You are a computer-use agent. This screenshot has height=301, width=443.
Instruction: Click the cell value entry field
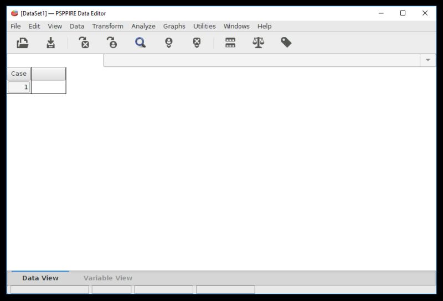coord(261,60)
